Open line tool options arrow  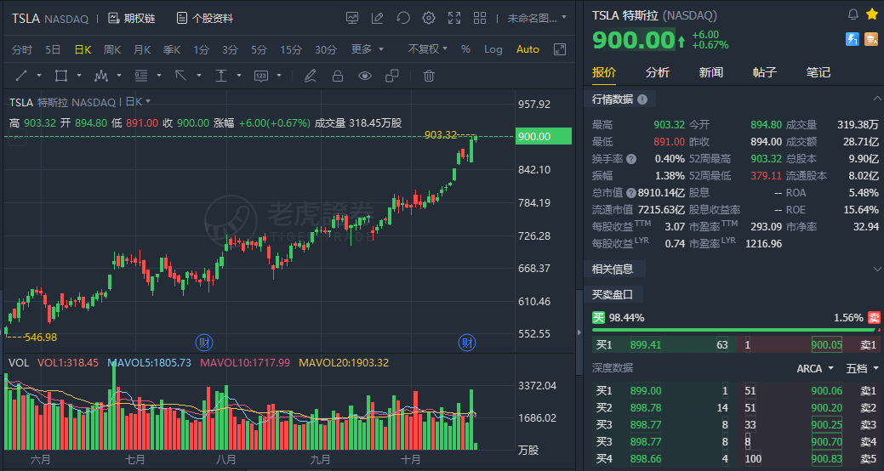click(x=39, y=76)
